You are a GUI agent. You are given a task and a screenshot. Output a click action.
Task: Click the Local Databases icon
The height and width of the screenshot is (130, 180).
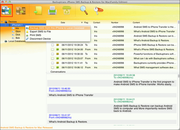(6, 41)
